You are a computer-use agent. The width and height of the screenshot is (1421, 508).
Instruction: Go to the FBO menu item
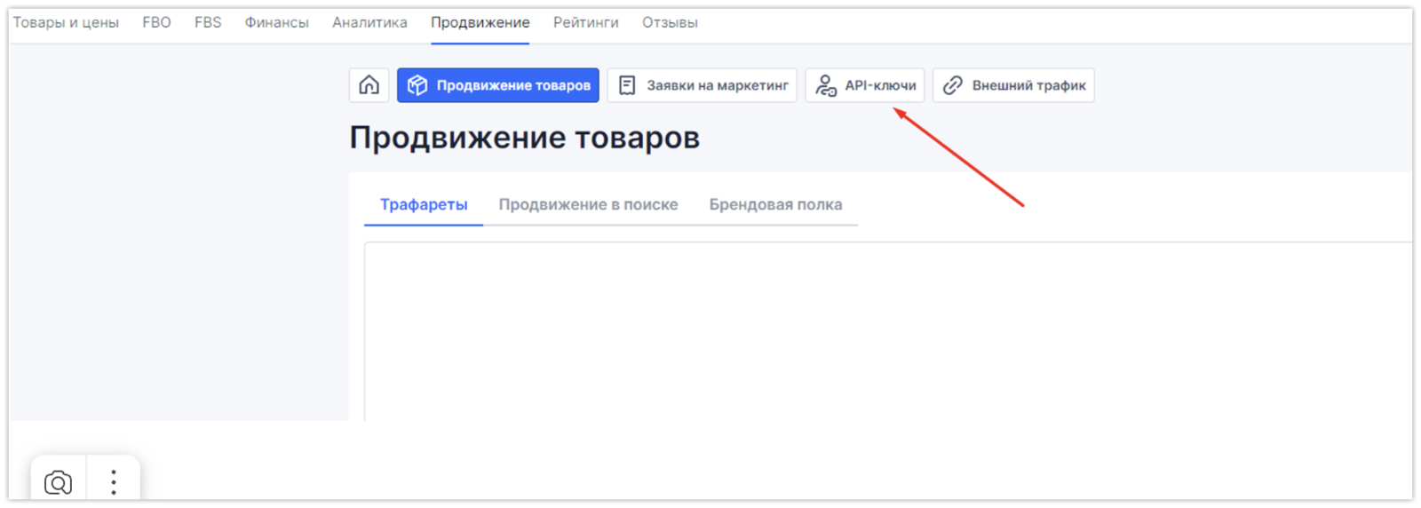(x=156, y=22)
